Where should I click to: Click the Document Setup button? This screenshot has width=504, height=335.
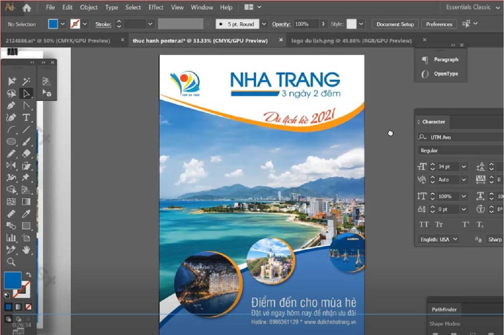[395, 24]
